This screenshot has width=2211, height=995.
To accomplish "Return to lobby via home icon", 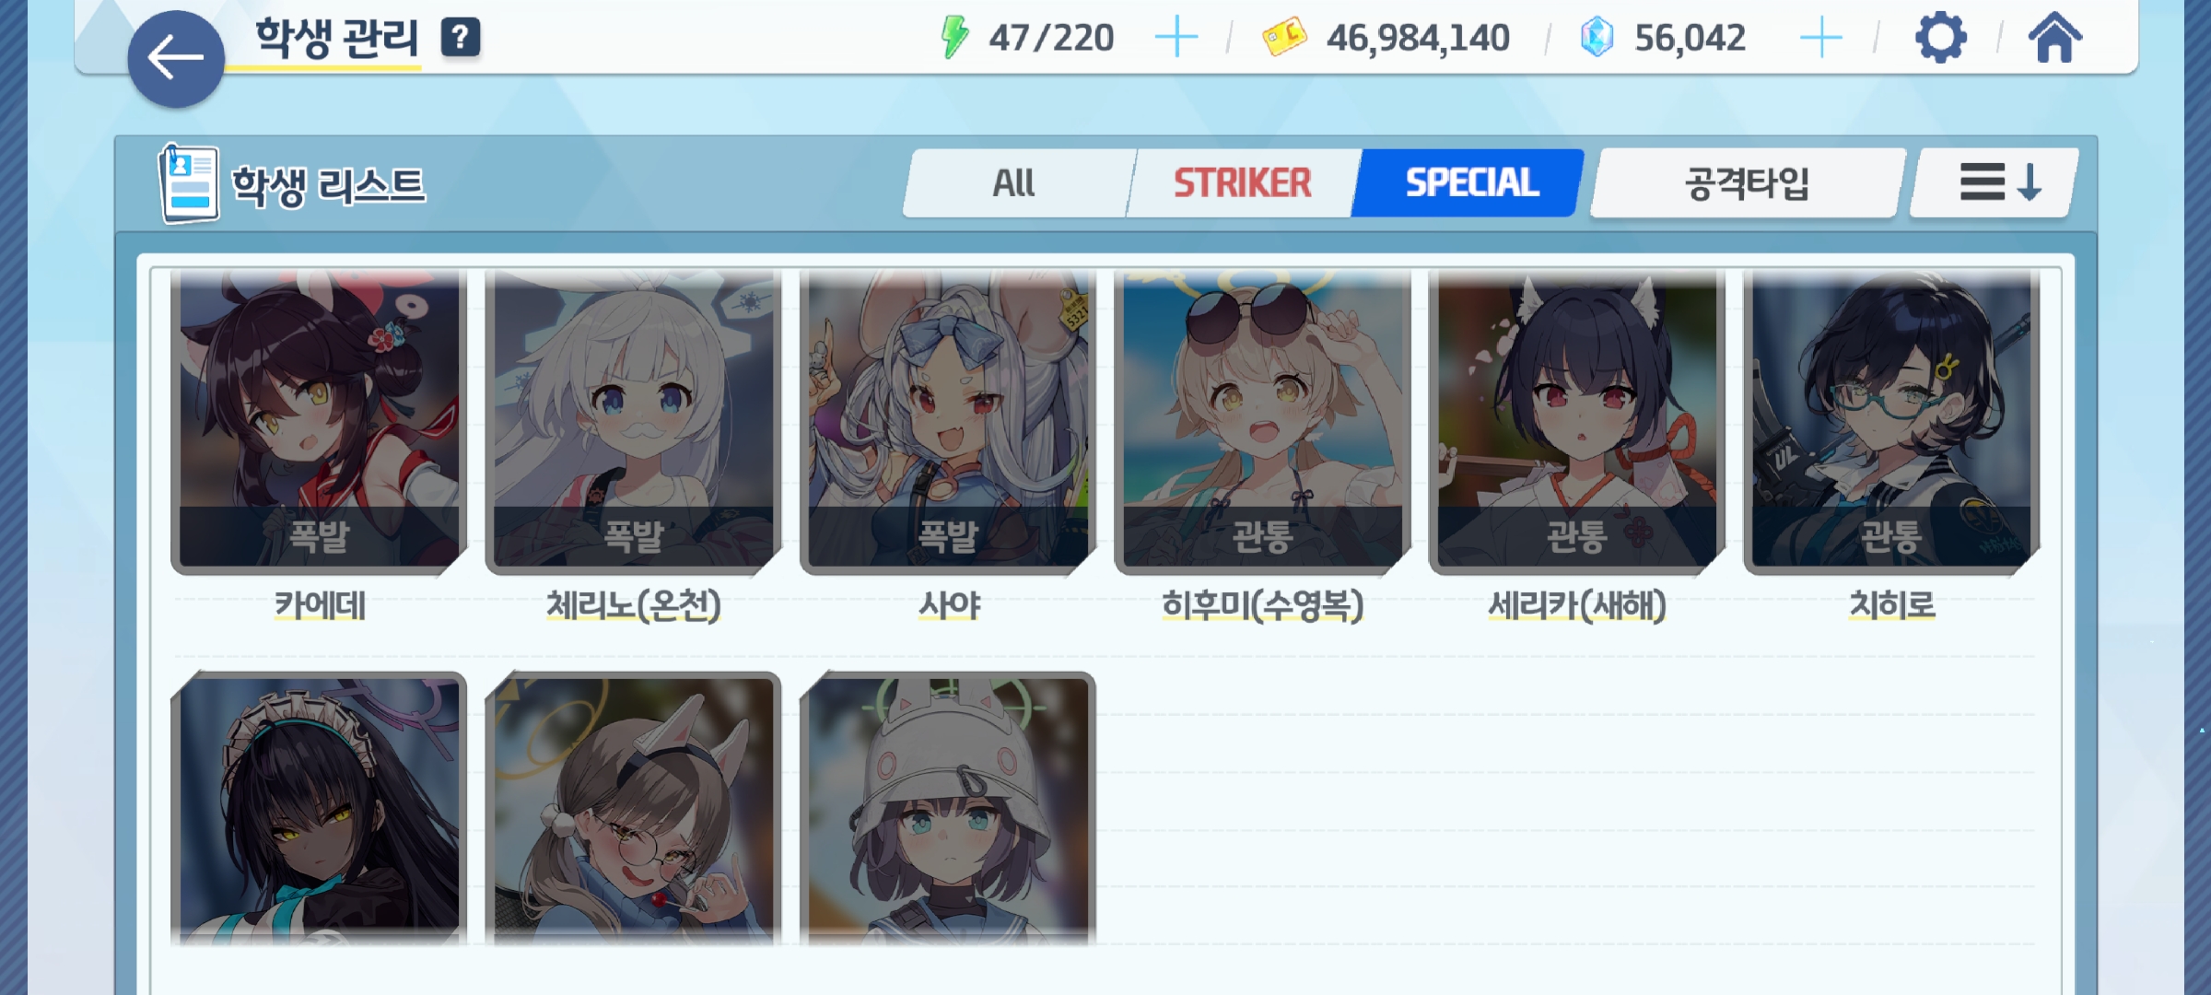I will tap(2055, 38).
